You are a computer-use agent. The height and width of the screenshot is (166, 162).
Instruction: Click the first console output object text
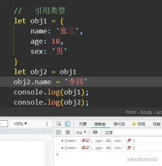tap(100, 141)
